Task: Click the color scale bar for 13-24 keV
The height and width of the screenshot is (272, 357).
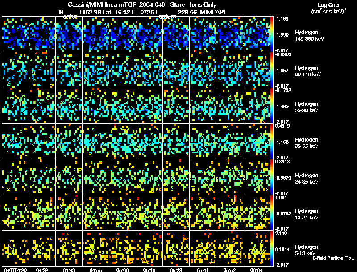Action: [271, 213]
